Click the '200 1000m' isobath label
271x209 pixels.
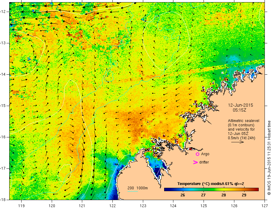(138, 188)
